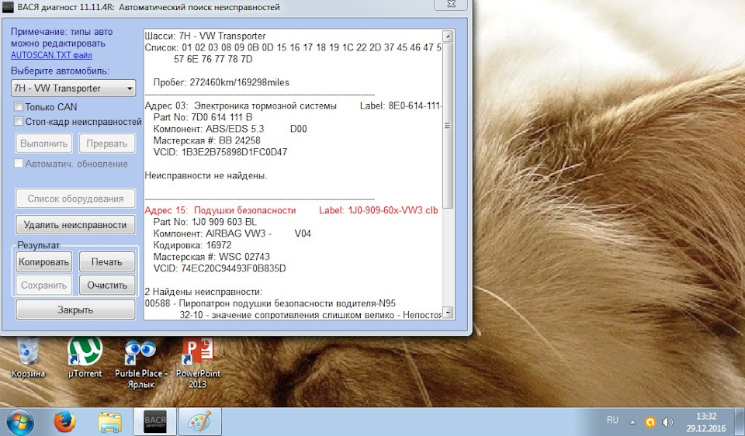Click the Мастерская #: WSC 02743 line
The height and width of the screenshot is (436, 745).
point(211,257)
